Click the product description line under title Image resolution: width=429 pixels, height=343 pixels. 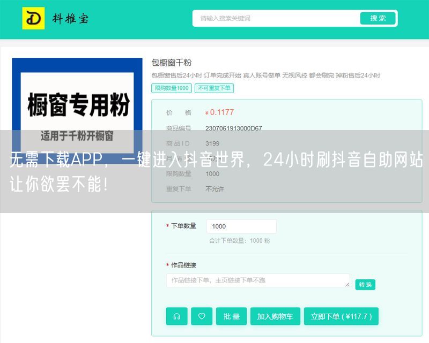click(265, 75)
